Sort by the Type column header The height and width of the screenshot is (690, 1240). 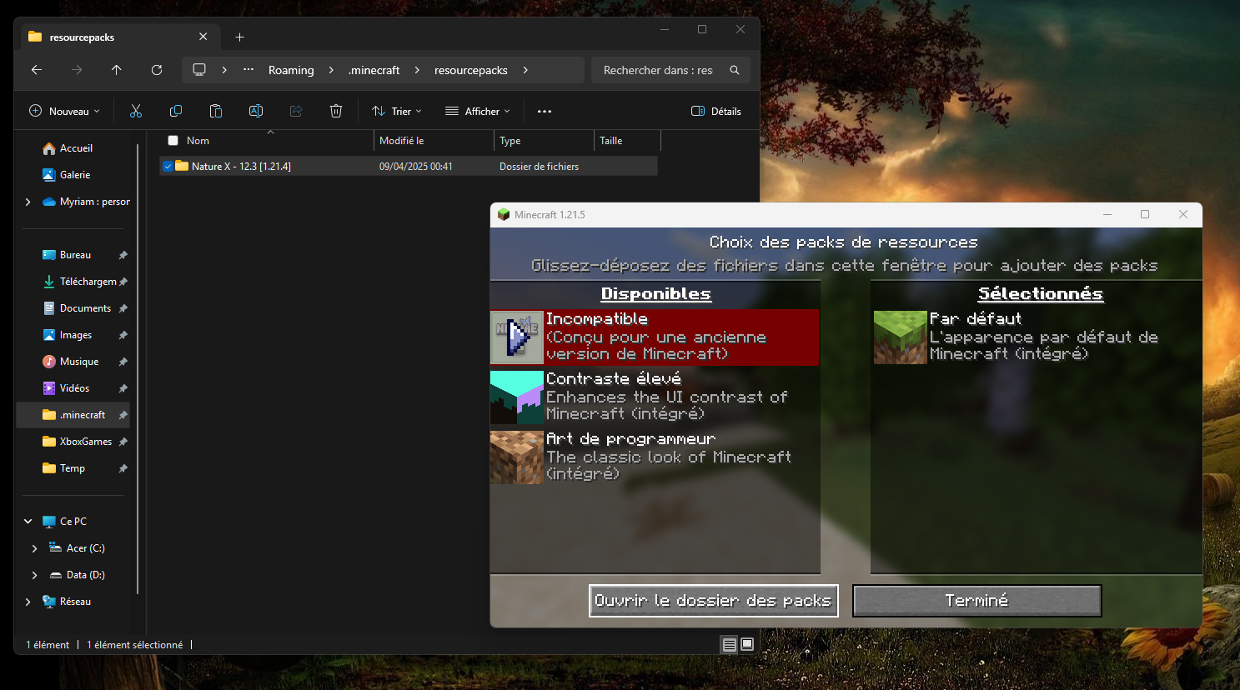pyautogui.click(x=544, y=141)
